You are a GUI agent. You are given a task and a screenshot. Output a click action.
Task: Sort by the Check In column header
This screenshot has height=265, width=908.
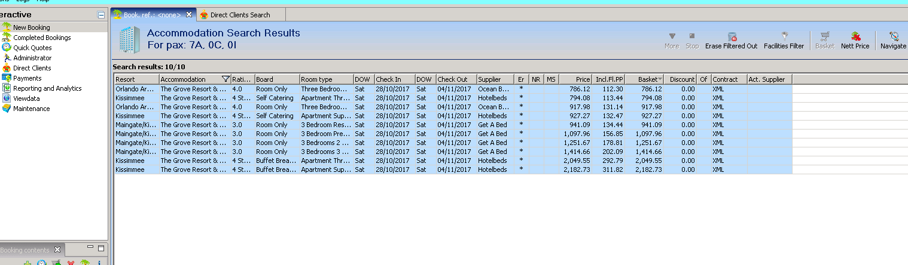pos(395,79)
